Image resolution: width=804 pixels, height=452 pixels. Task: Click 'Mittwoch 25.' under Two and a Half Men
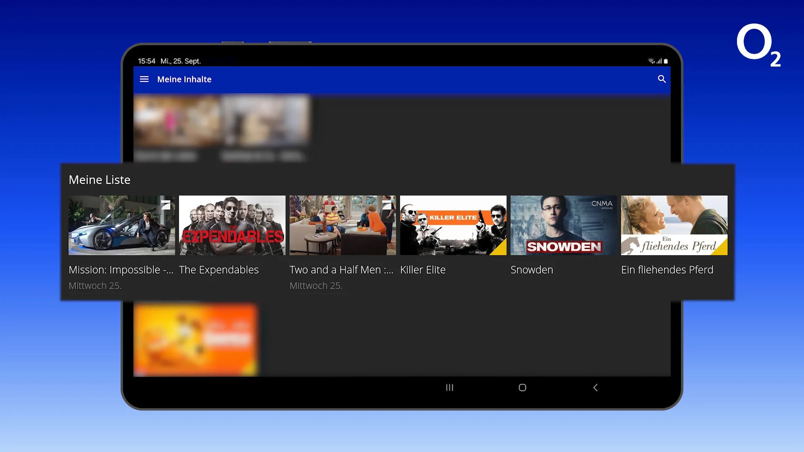tap(316, 286)
